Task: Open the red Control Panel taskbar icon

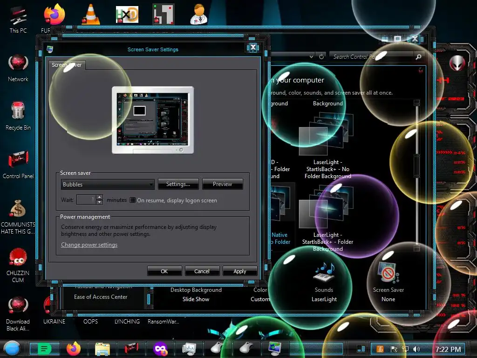Action: (131, 349)
